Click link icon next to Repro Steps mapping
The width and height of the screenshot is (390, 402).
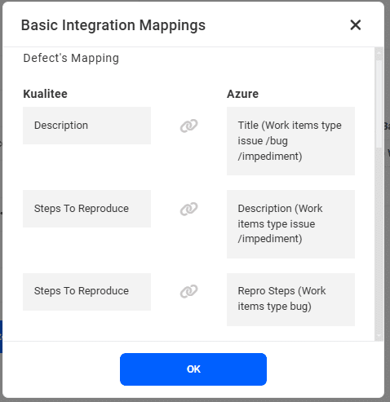tap(188, 291)
